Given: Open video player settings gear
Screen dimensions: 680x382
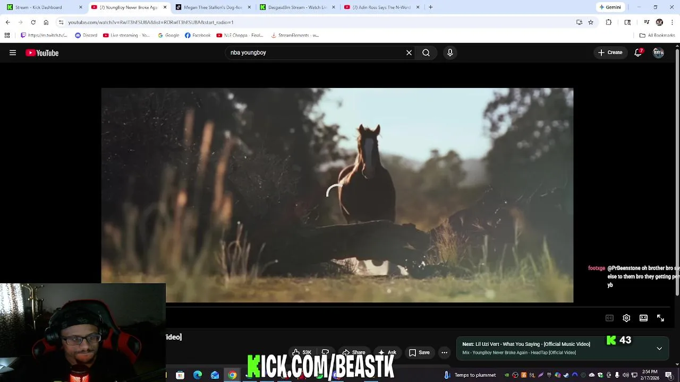Looking at the screenshot, I should 626,318.
